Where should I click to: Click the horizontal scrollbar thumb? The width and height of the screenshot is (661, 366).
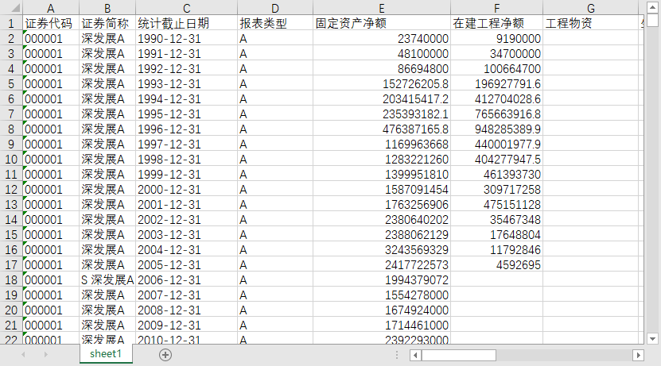point(459,356)
